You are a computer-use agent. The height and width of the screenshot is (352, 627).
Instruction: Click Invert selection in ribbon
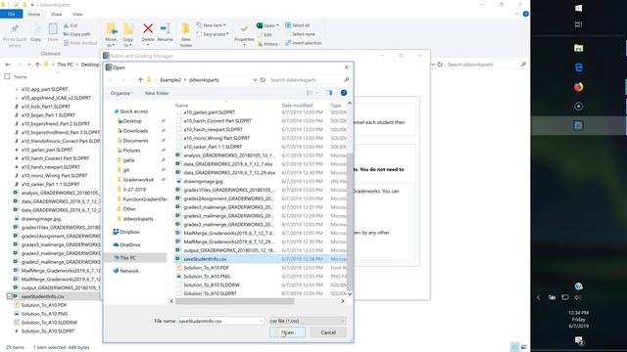pos(304,43)
